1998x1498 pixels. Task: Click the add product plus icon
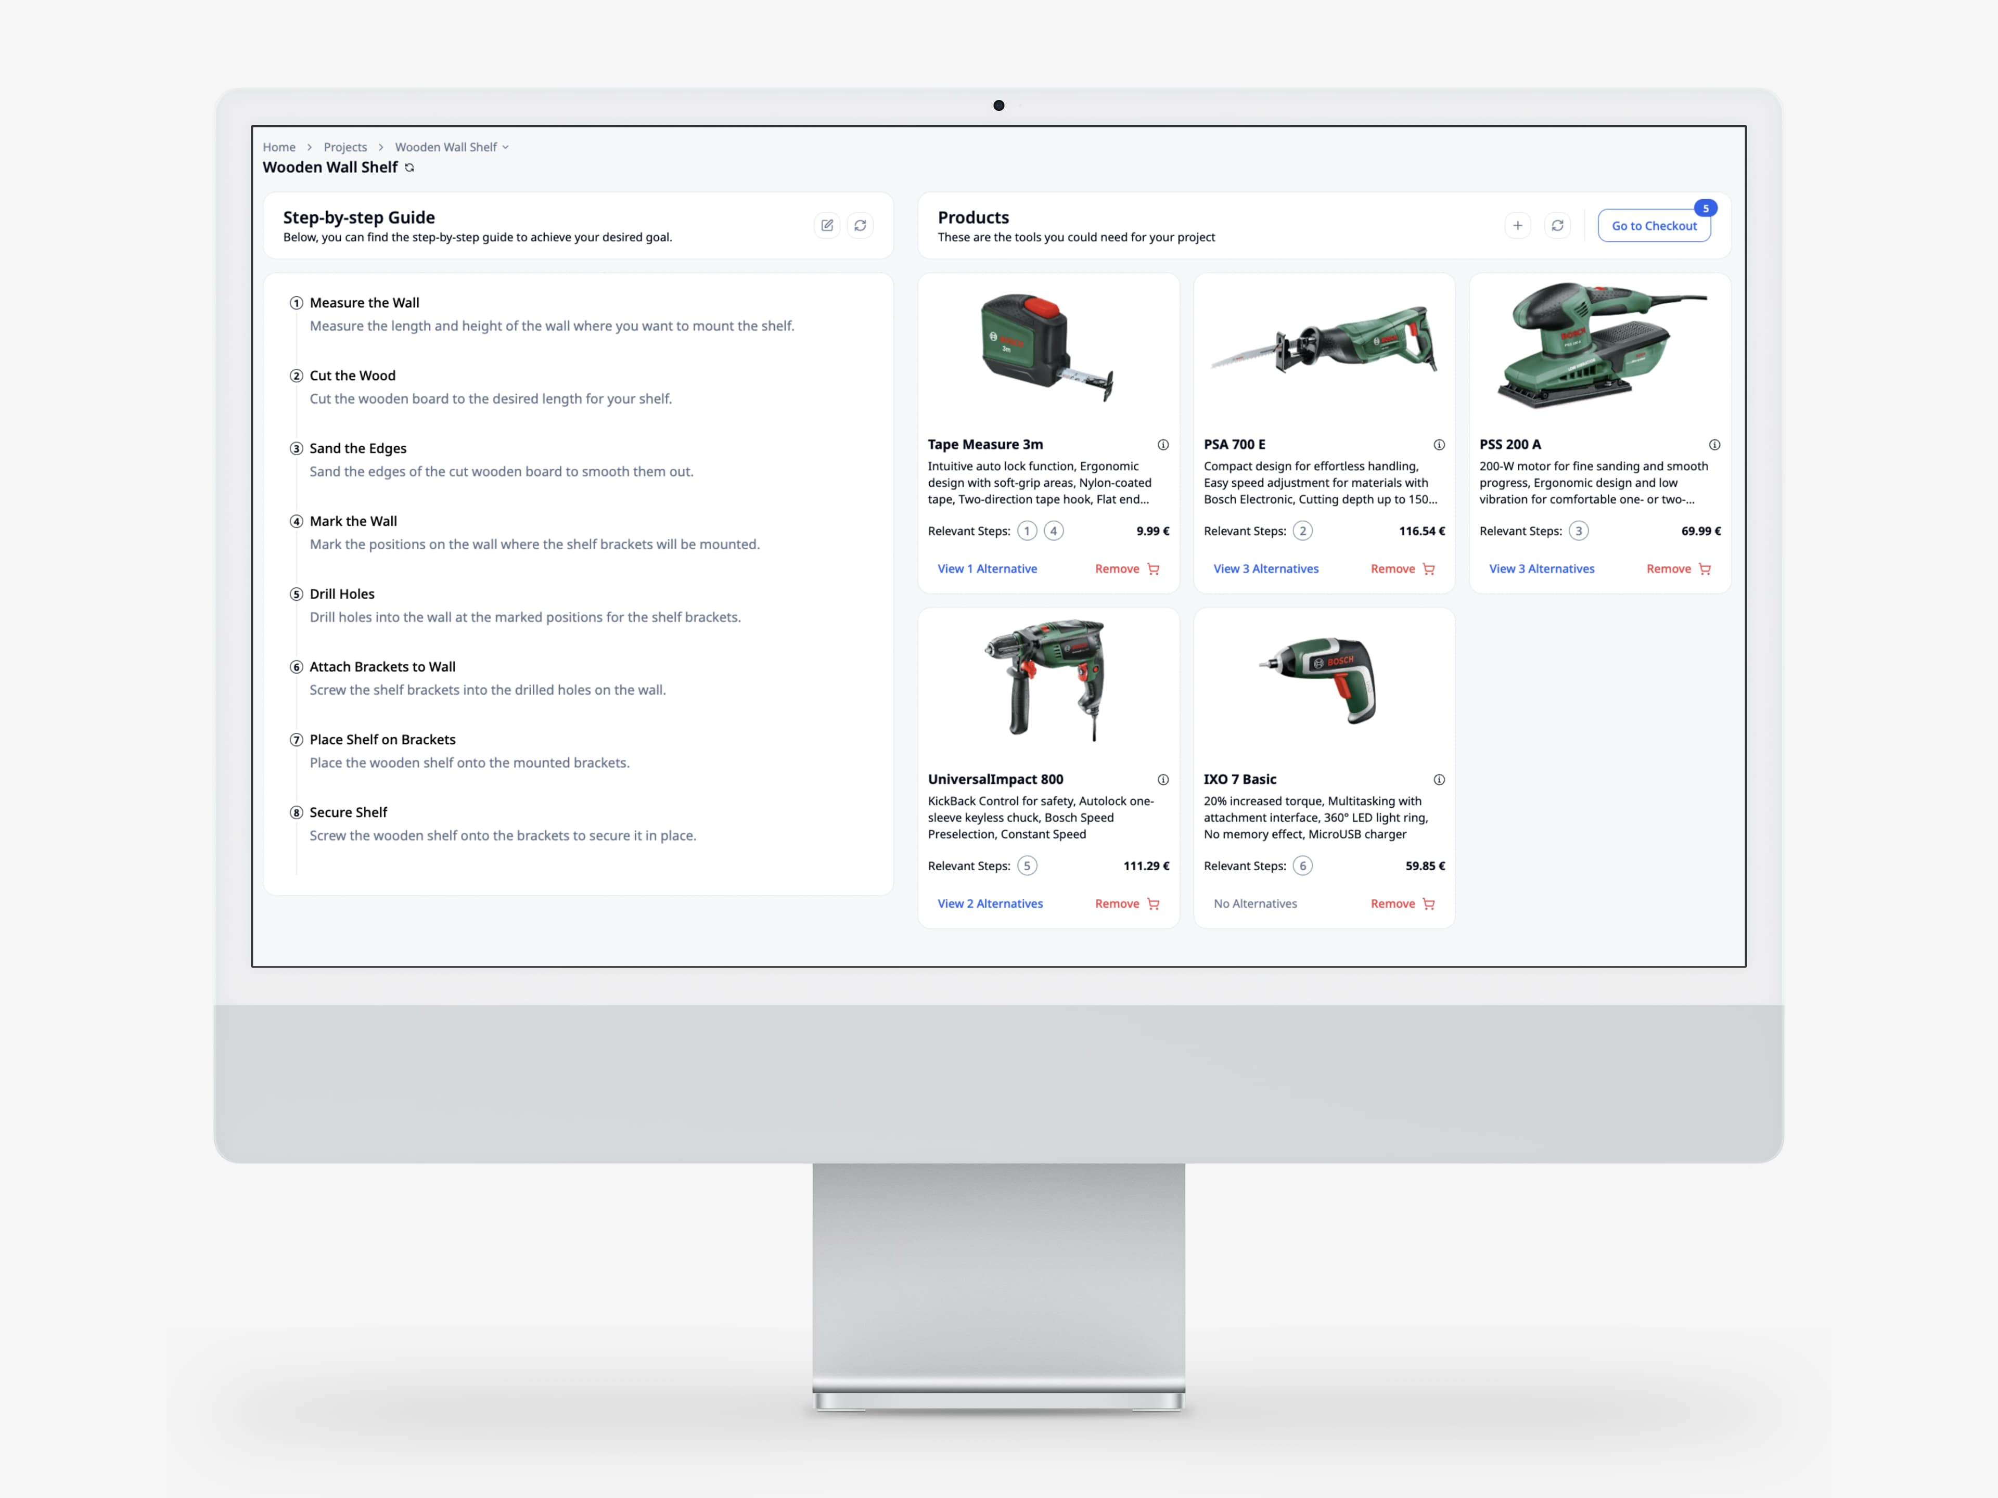(x=1517, y=226)
